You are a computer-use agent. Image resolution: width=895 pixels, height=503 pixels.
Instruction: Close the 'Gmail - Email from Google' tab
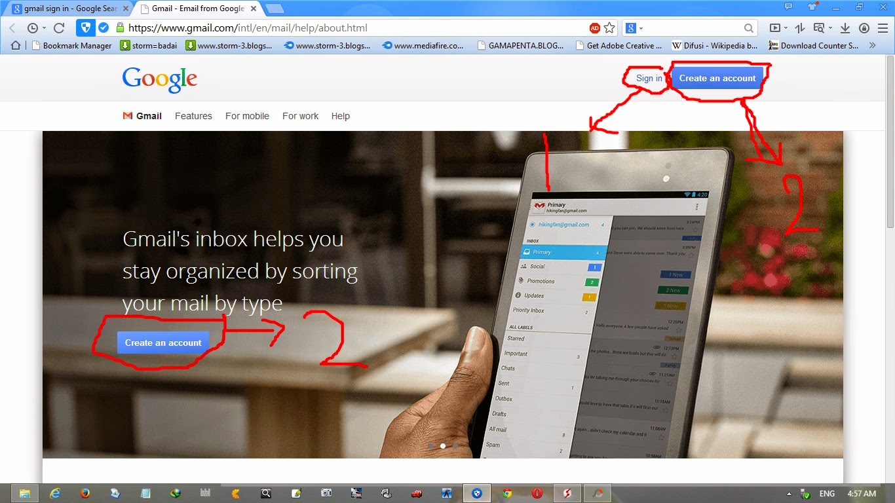click(254, 9)
